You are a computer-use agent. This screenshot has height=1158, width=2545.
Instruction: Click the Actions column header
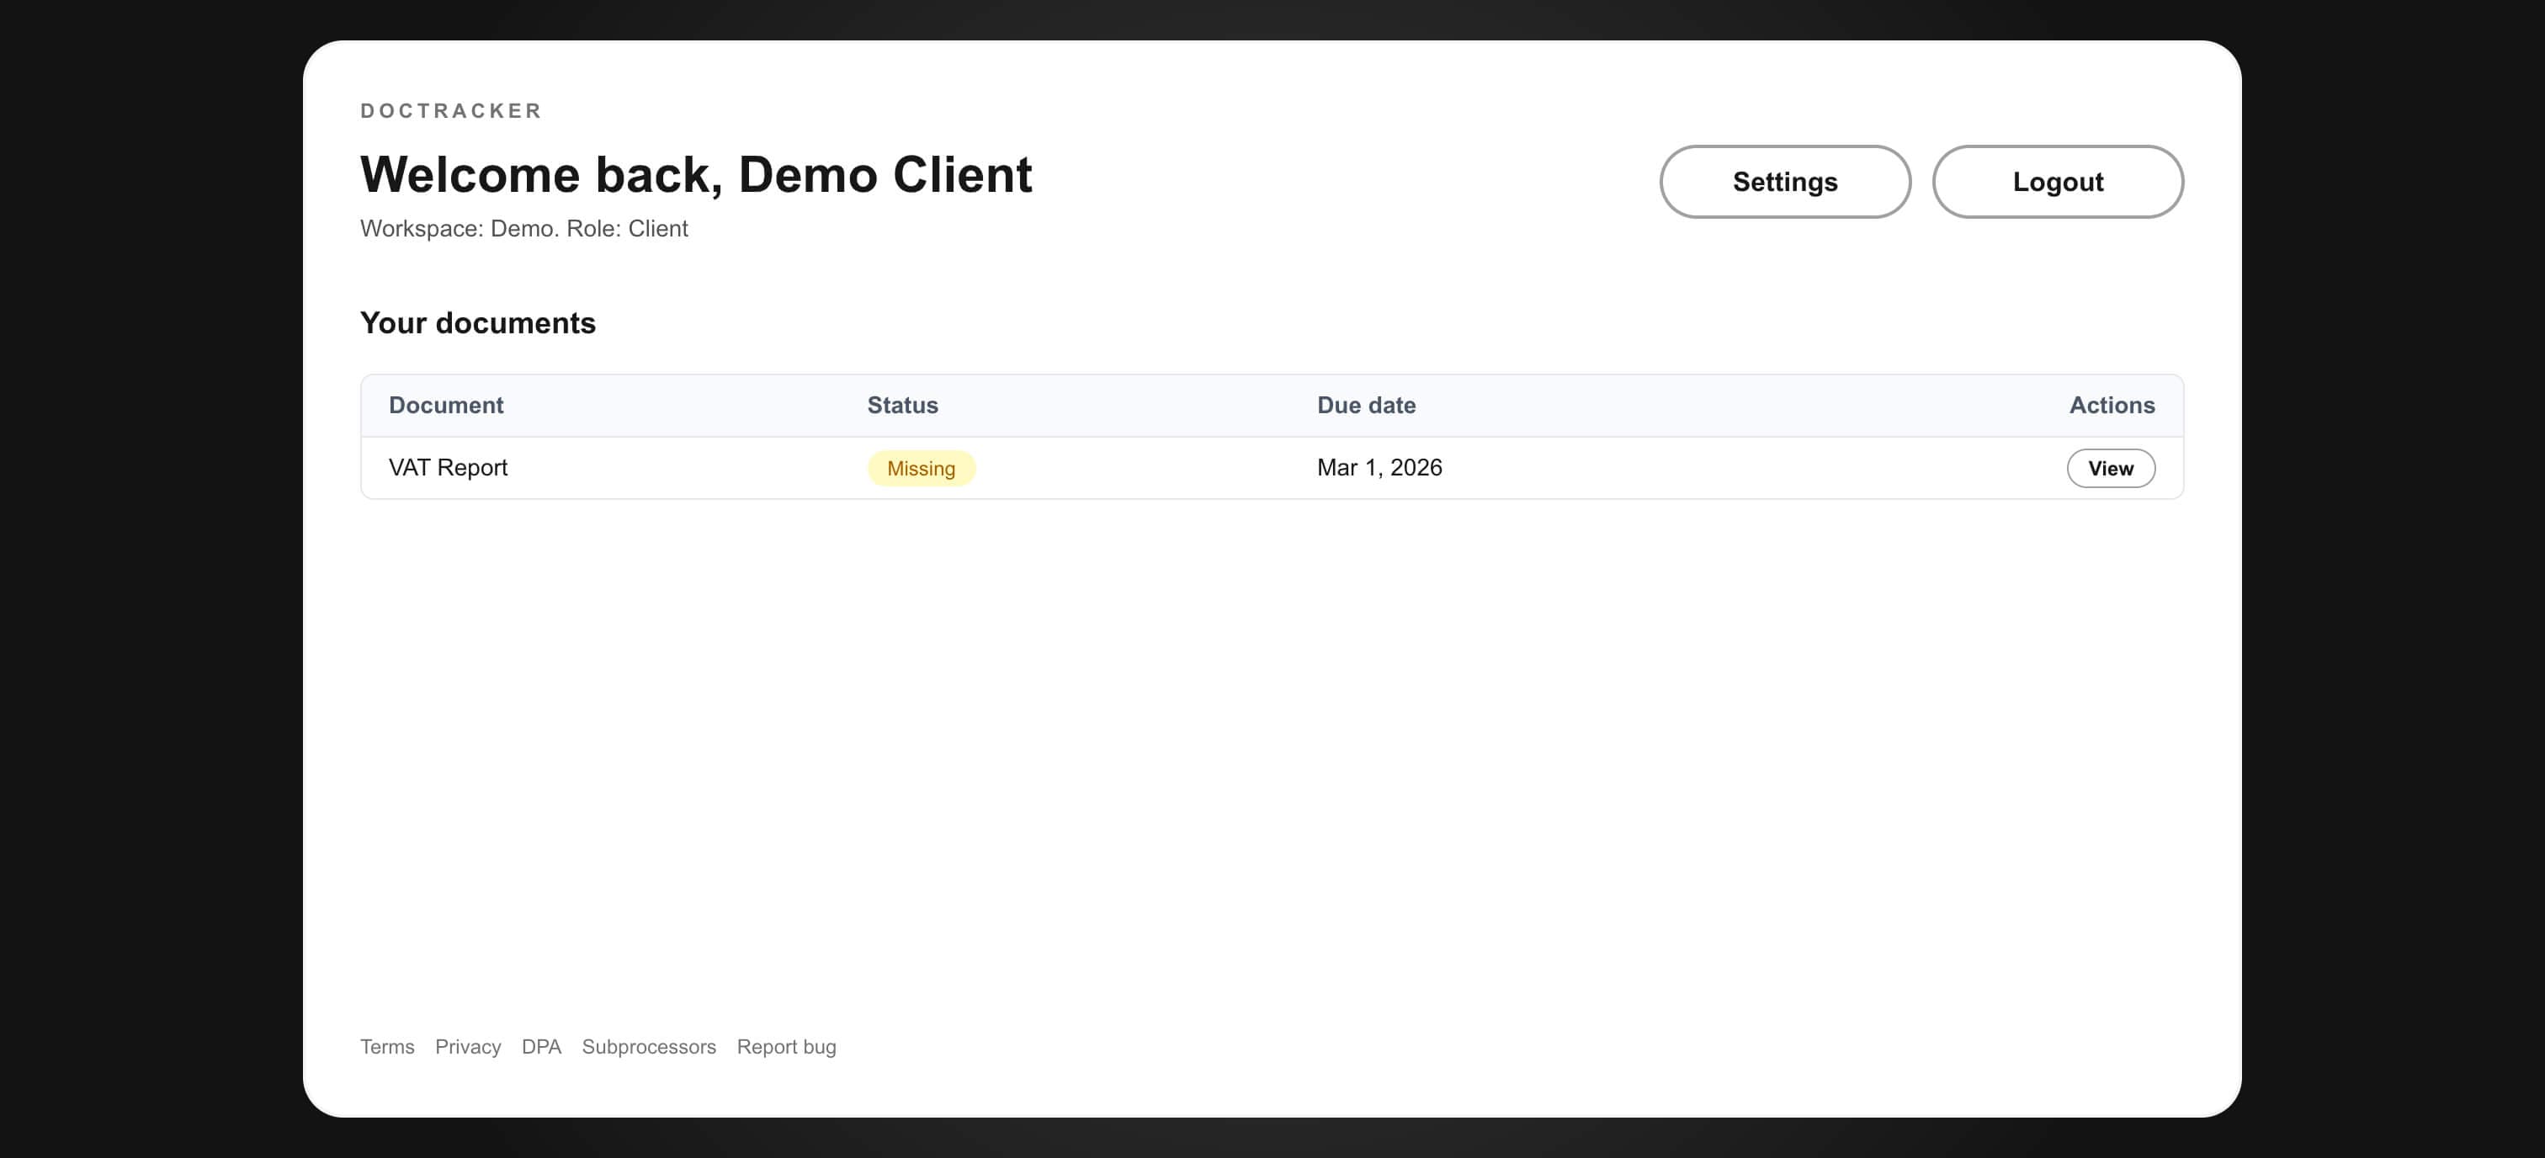coord(2112,404)
